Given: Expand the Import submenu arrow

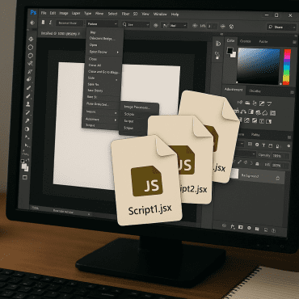Looking at the screenshot, I should pyautogui.click(x=116, y=113).
